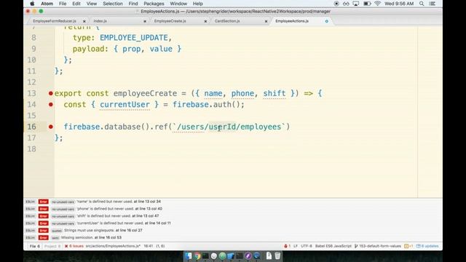
Task: Change the UTF-8 encoding selector
Action: pyautogui.click(x=307, y=246)
